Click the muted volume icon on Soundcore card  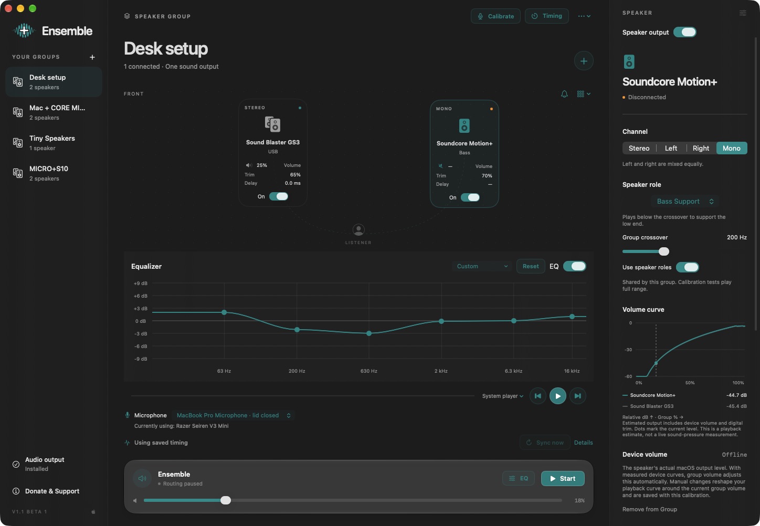(x=440, y=166)
